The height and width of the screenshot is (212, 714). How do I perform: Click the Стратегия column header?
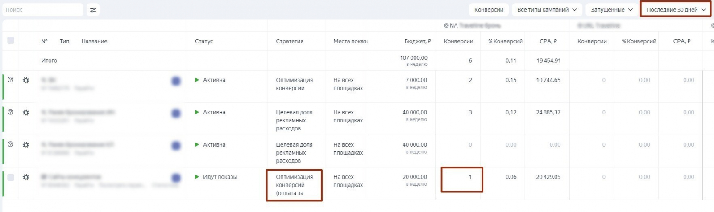coord(290,41)
